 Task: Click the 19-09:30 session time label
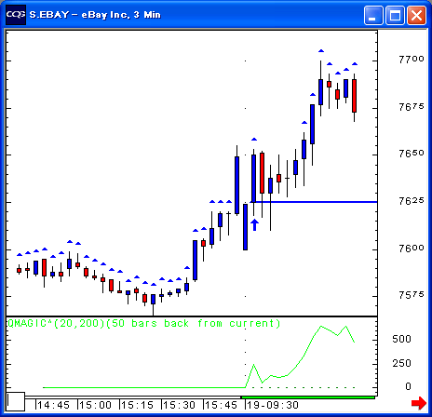pos(273,405)
